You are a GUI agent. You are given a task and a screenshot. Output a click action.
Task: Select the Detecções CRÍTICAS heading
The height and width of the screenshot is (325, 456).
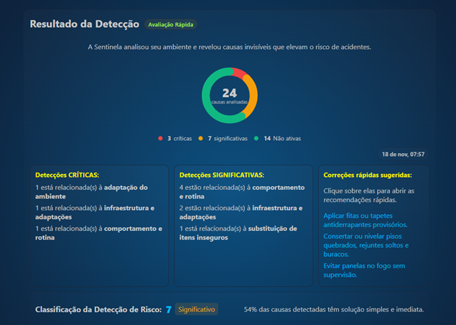(x=67, y=175)
